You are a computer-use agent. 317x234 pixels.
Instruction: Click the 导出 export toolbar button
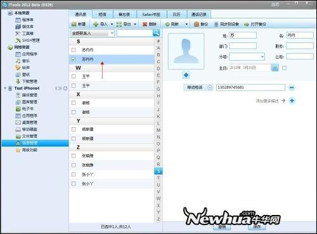coord(124,24)
